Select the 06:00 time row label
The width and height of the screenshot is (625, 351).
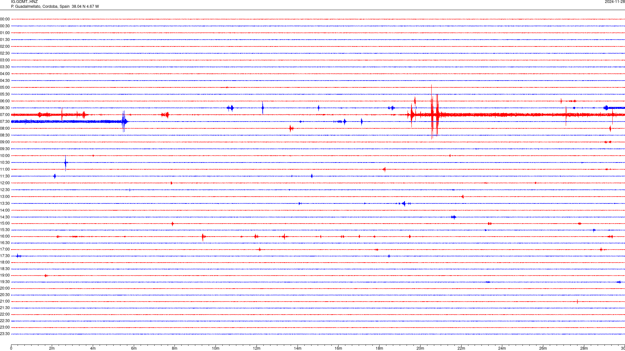[5, 101]
